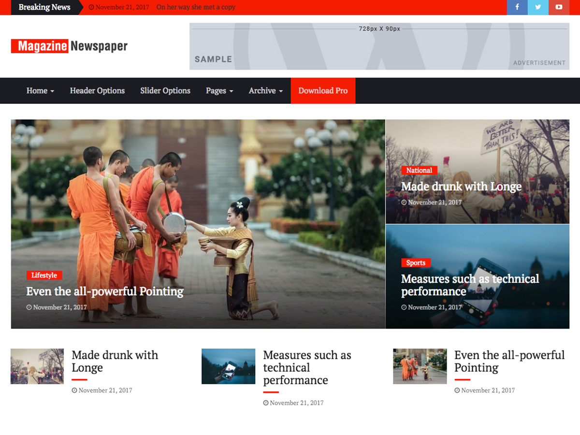Click the red underline beneath 'Made drunk with Longe'
580x435 pixels.
79,379
